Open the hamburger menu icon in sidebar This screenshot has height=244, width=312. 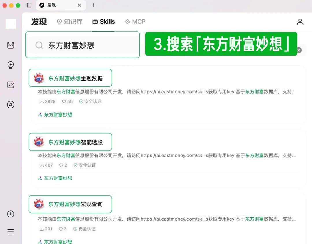[x=11, y=232]
